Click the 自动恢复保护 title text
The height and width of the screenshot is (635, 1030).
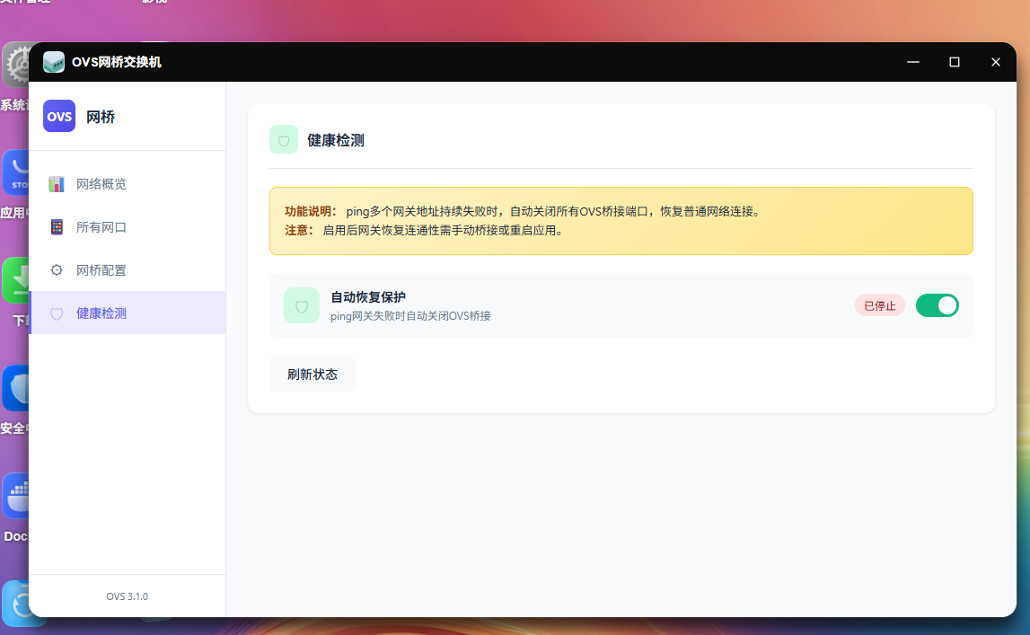(368, 296)
